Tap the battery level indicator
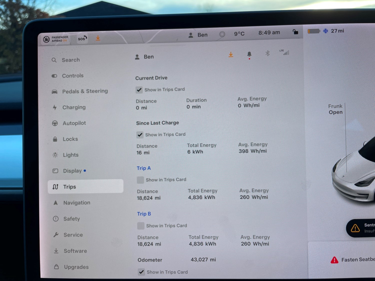This screenshot has width=375, height=281. point(314,31)
